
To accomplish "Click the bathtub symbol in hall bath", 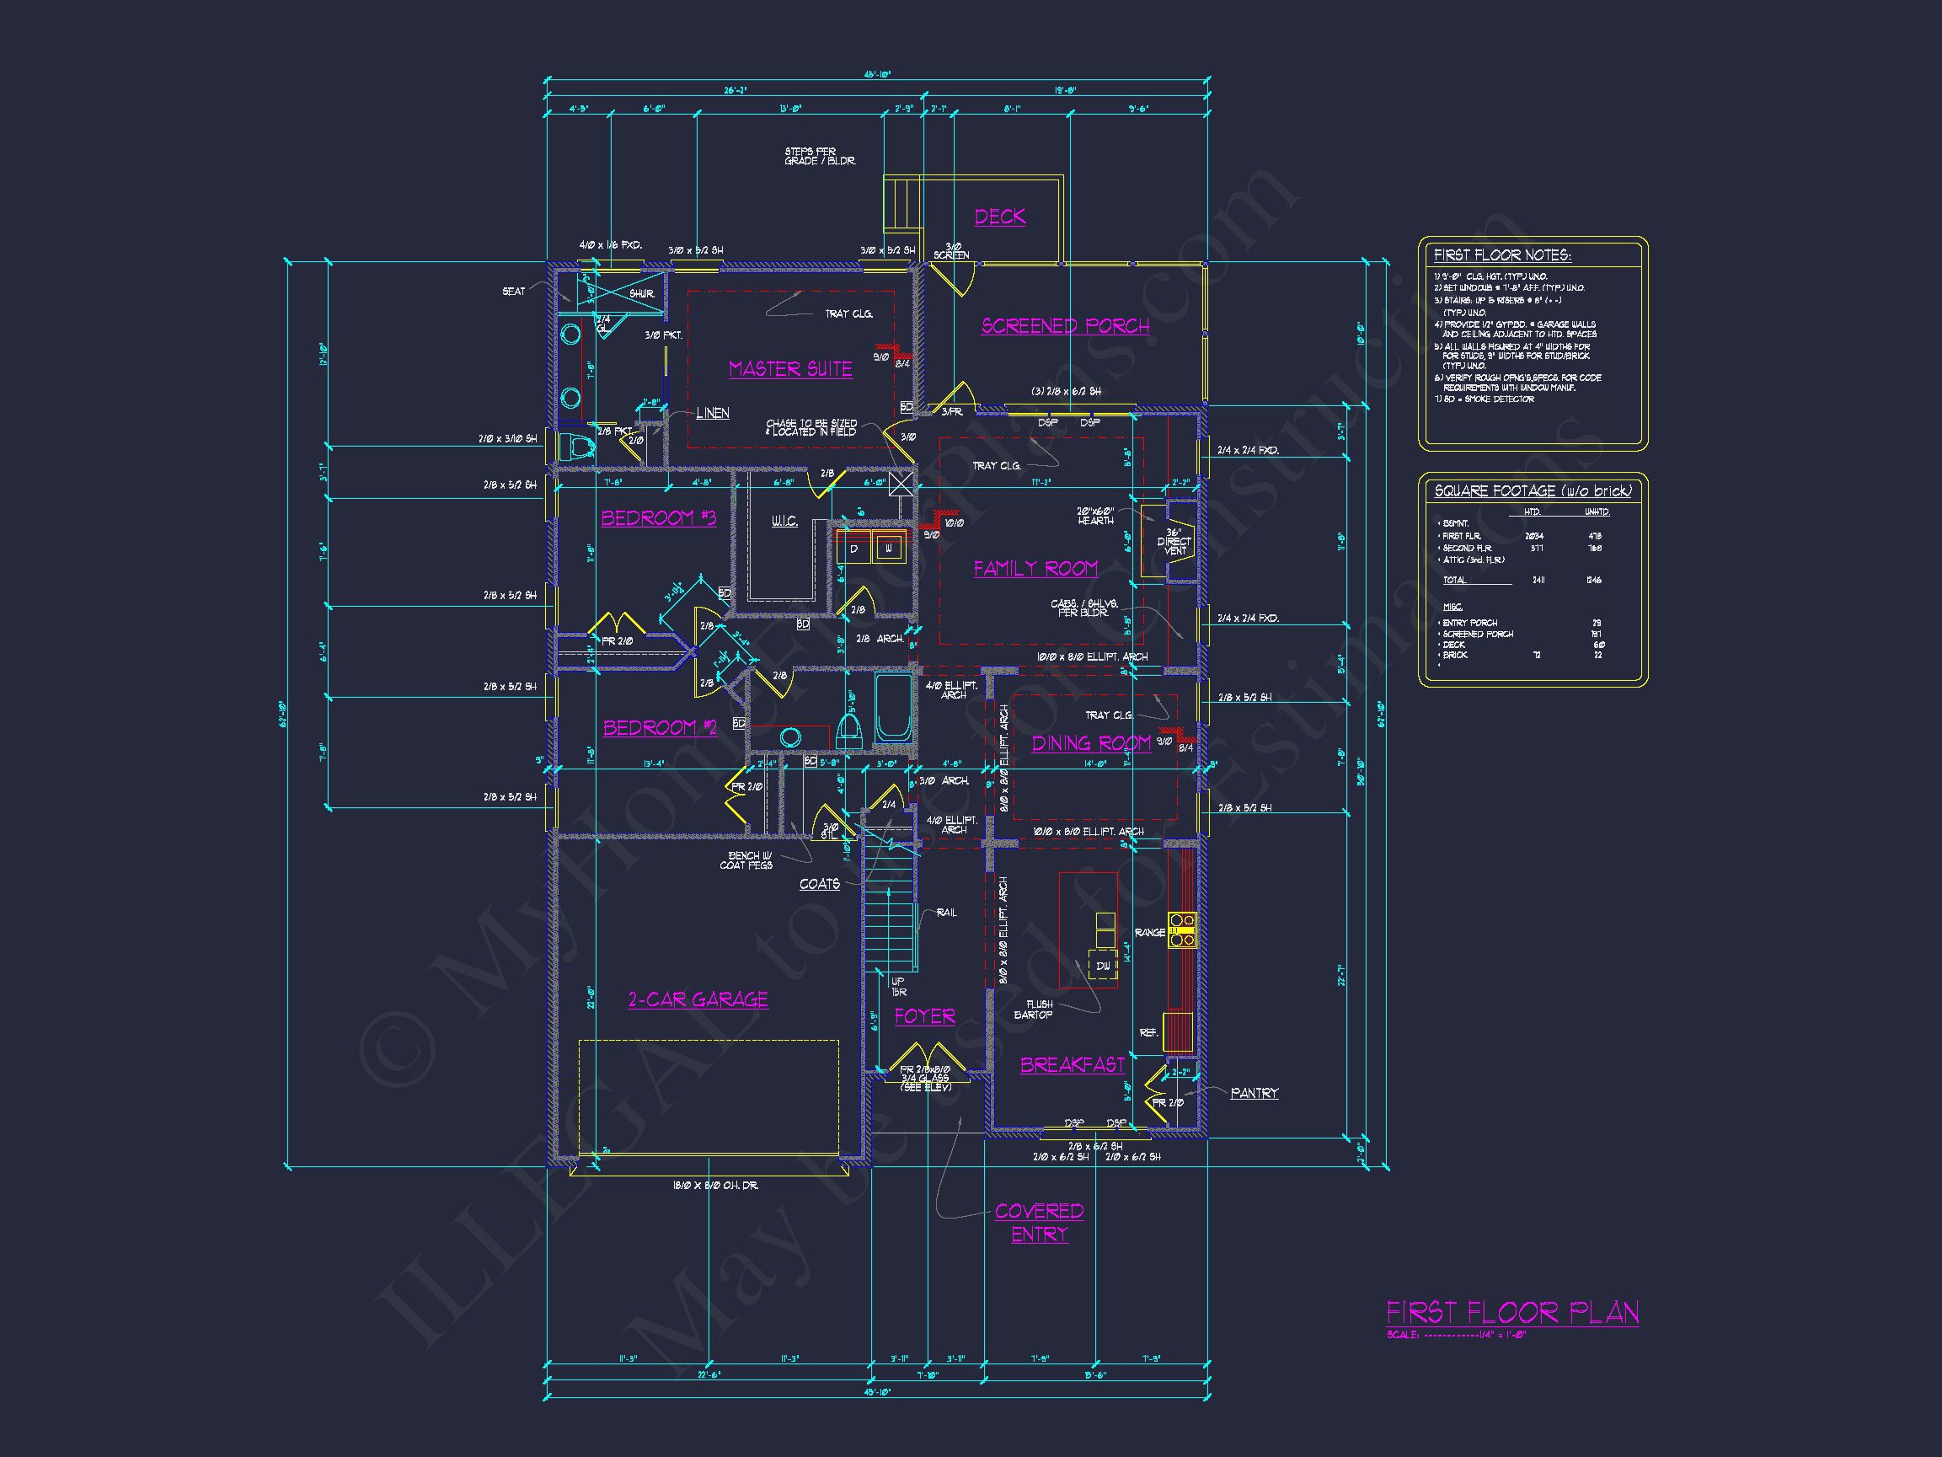I will point(894,708).
